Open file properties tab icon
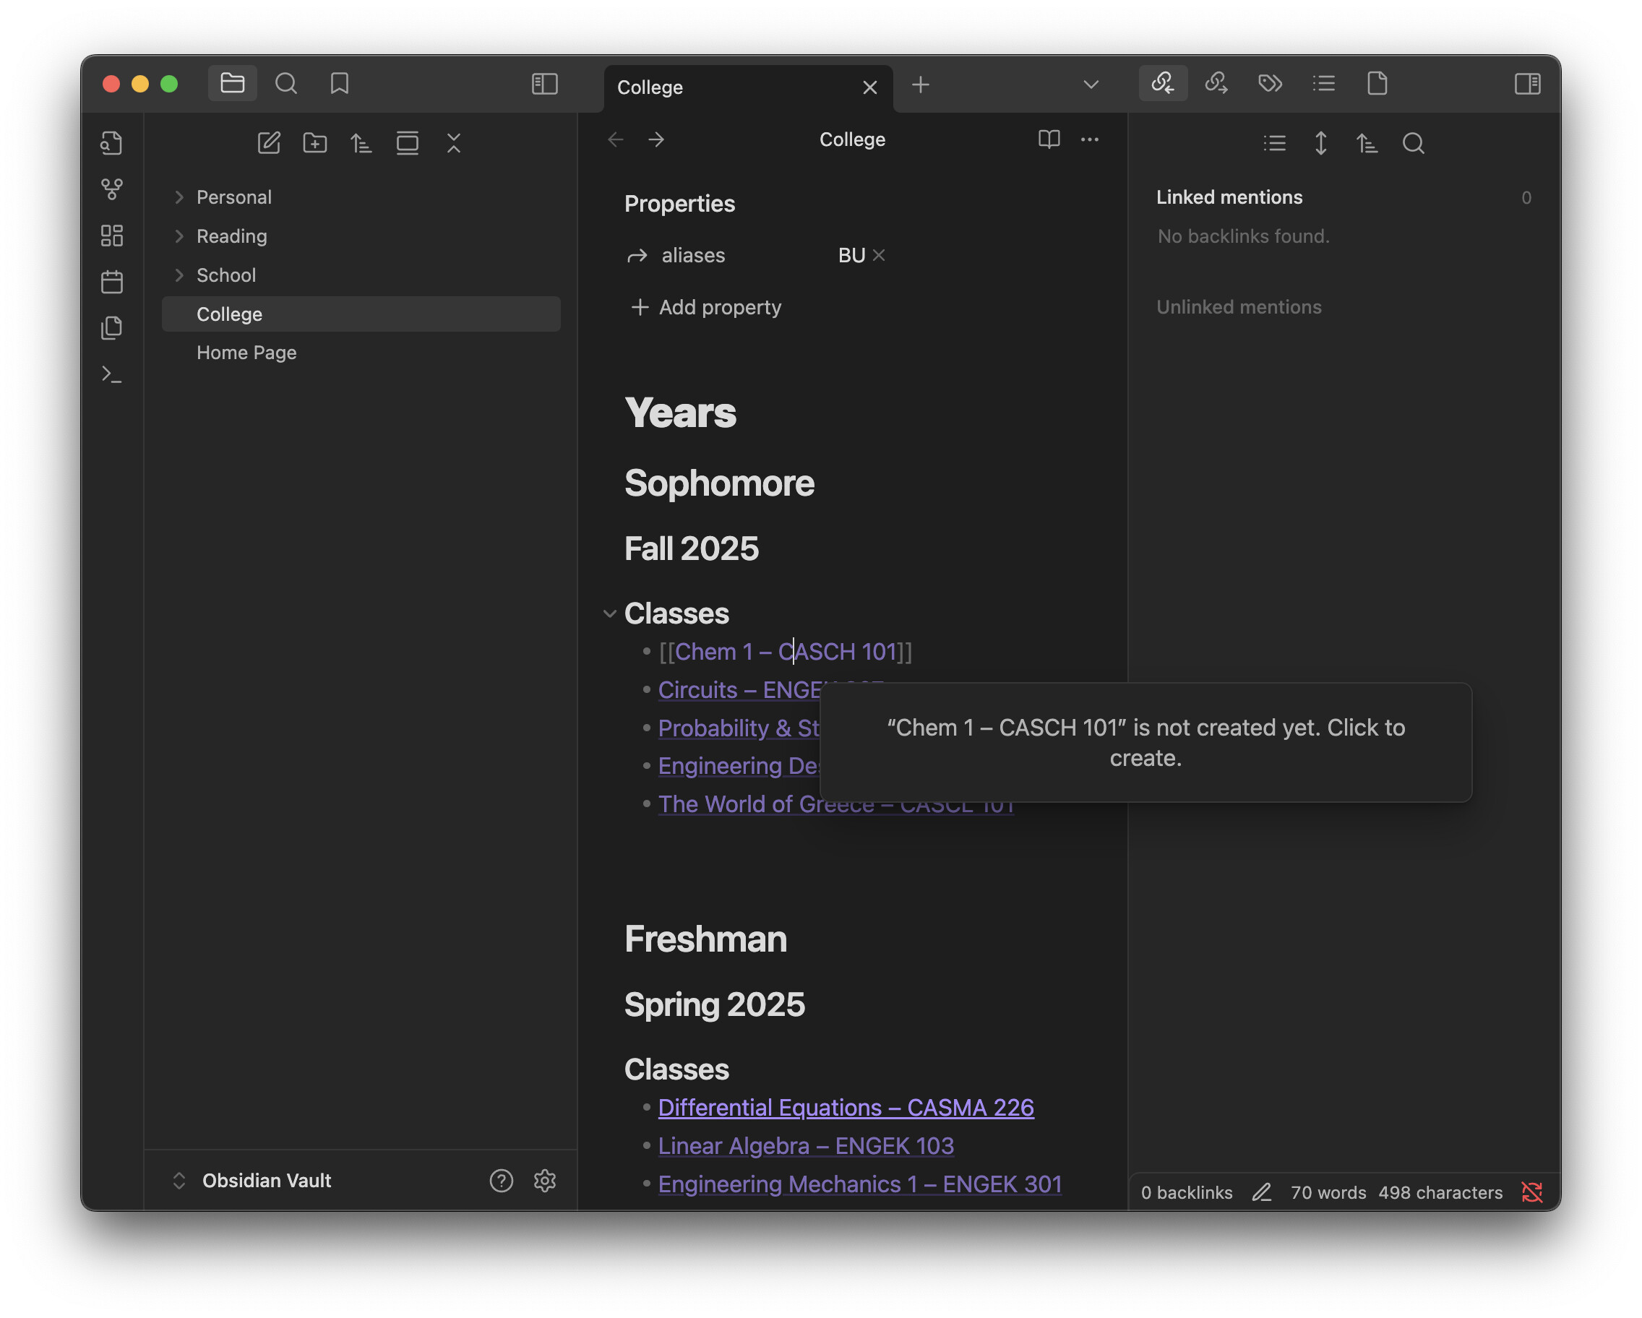The image size is (1642, 1318). coord(1377,83)
